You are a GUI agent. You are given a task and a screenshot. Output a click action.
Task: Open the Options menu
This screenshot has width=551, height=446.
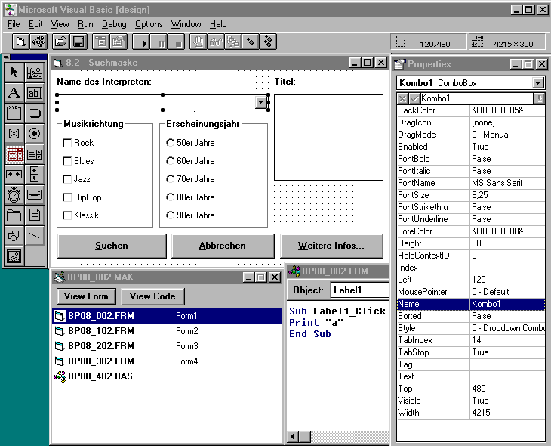point(149,24)
